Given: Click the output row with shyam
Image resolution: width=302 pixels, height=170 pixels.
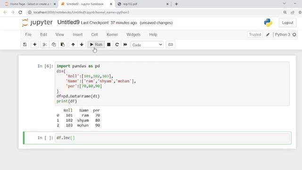Looking at the screenshot, I should pyautogui.click(x=78, y=120).
